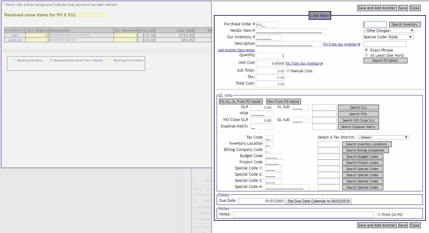
Task: Click Save and Add Another above the Line Item form
Action: pyautogui.click(x=377, y=8)
